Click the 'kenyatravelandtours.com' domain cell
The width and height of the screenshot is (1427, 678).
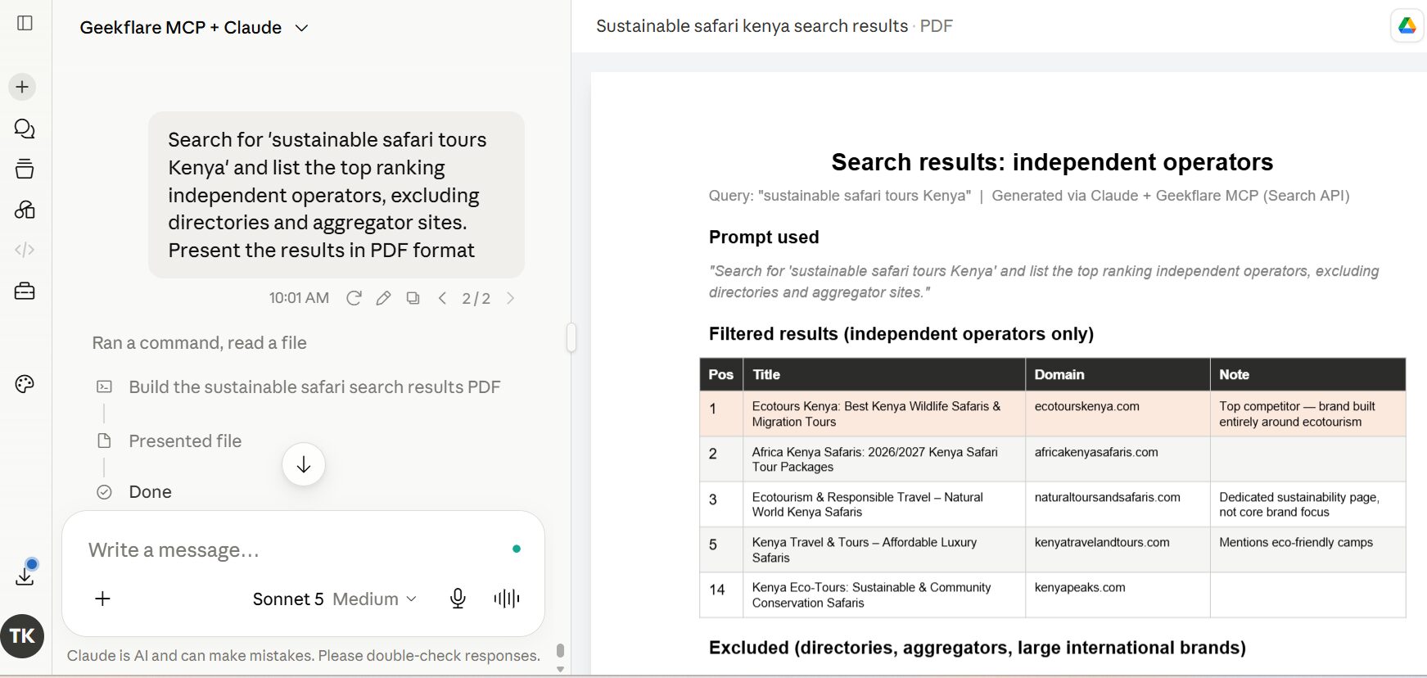coord(1118,549)
